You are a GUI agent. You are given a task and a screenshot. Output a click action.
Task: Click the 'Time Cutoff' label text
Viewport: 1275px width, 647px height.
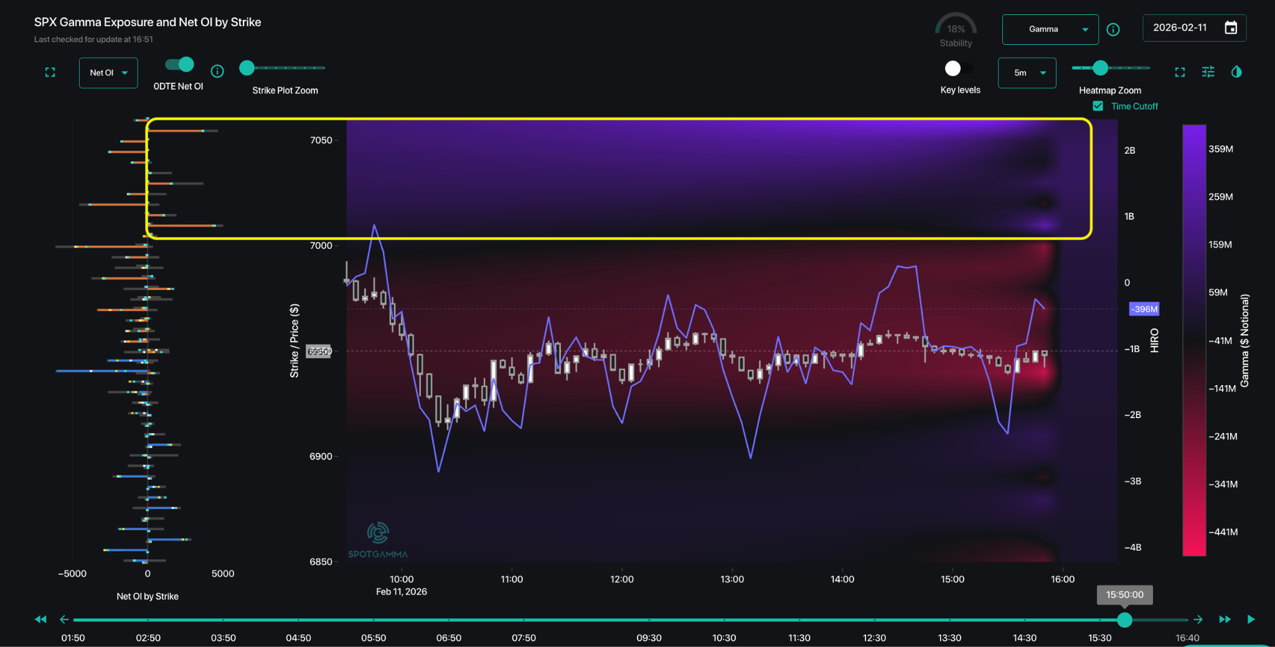[1134, 106]
